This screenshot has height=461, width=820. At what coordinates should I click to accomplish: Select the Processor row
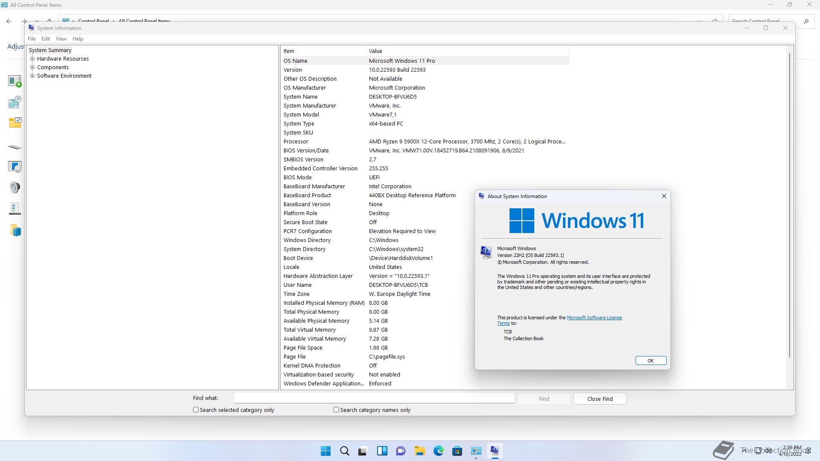(x=425, y=141)
